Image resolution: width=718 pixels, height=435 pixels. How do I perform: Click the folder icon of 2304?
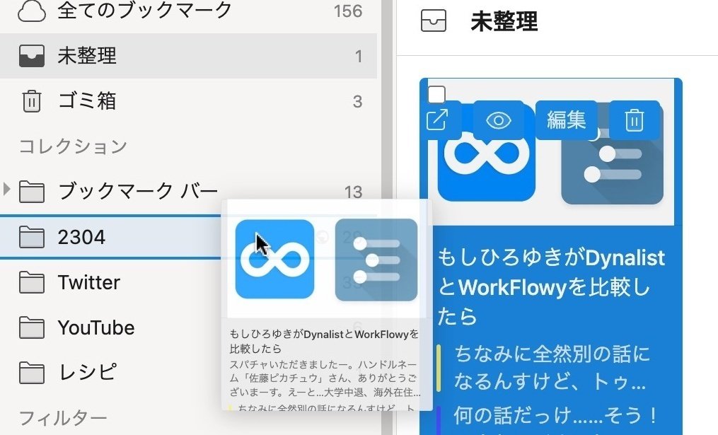[x=32, y=237]
